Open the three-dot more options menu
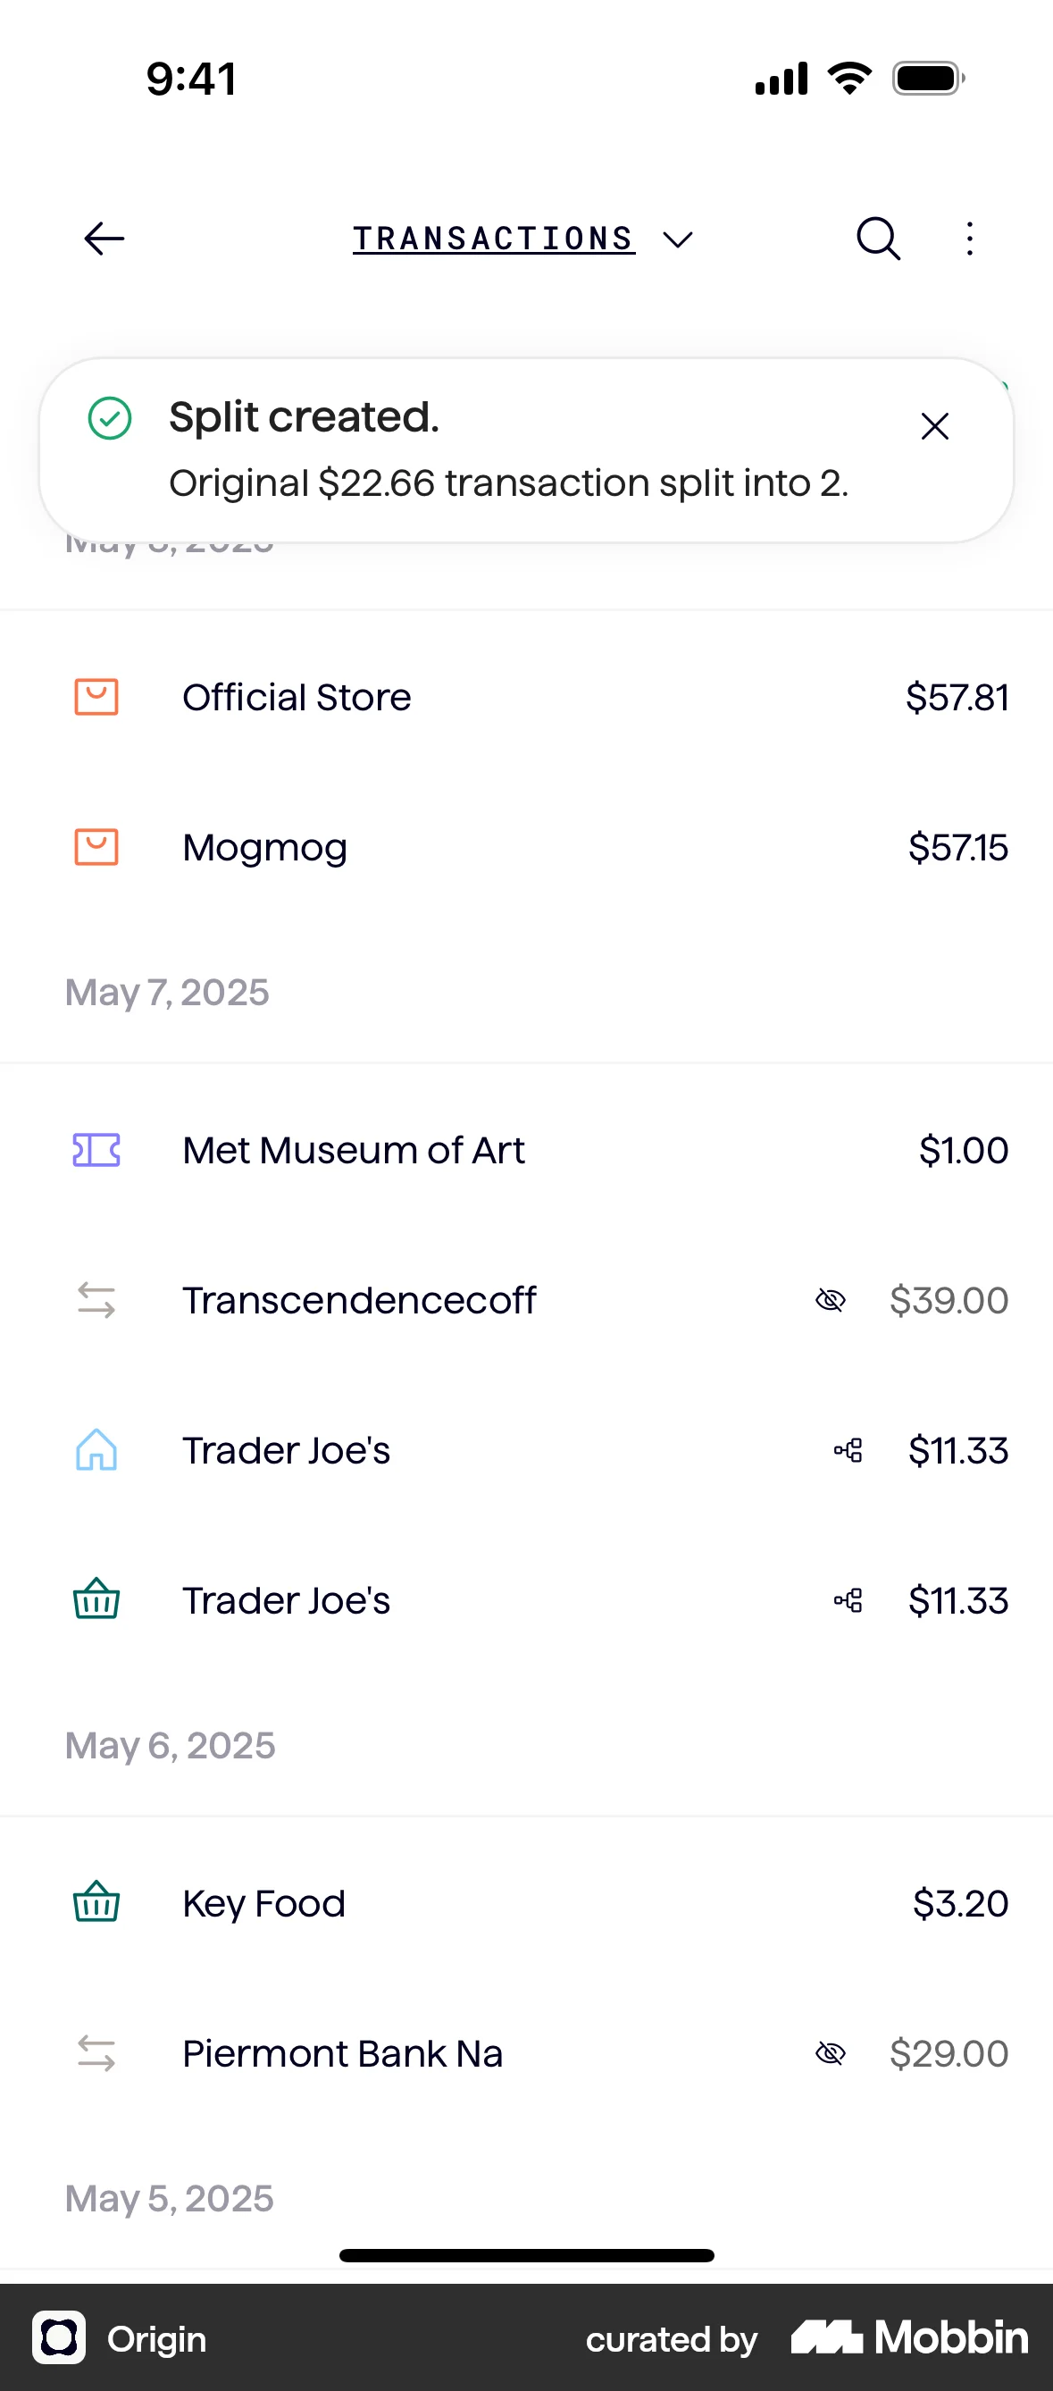The height and width of the screenshot is (2391, 1053). (x=970, y=239)
